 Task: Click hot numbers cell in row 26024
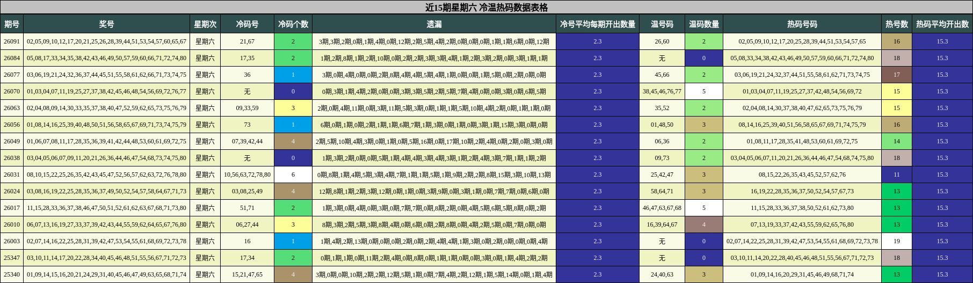click(x=802, y=191)
